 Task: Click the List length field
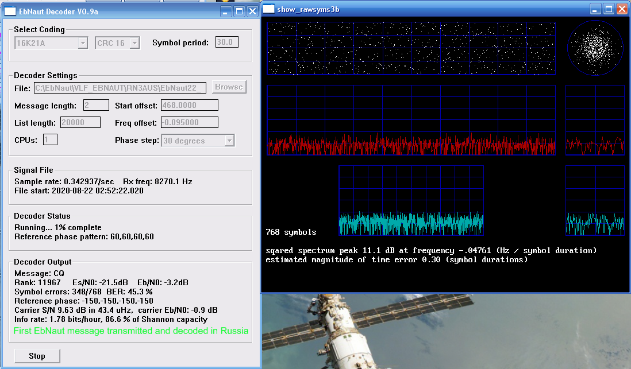click(x=80, y=122)
